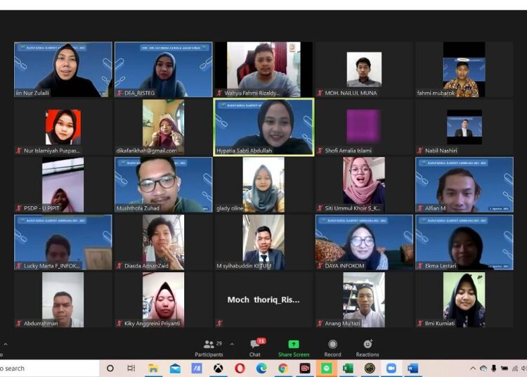Screen dimensions: 527x377
Task: Select Iin Nur Zulaili's video tile
Action: coord(63,70)
